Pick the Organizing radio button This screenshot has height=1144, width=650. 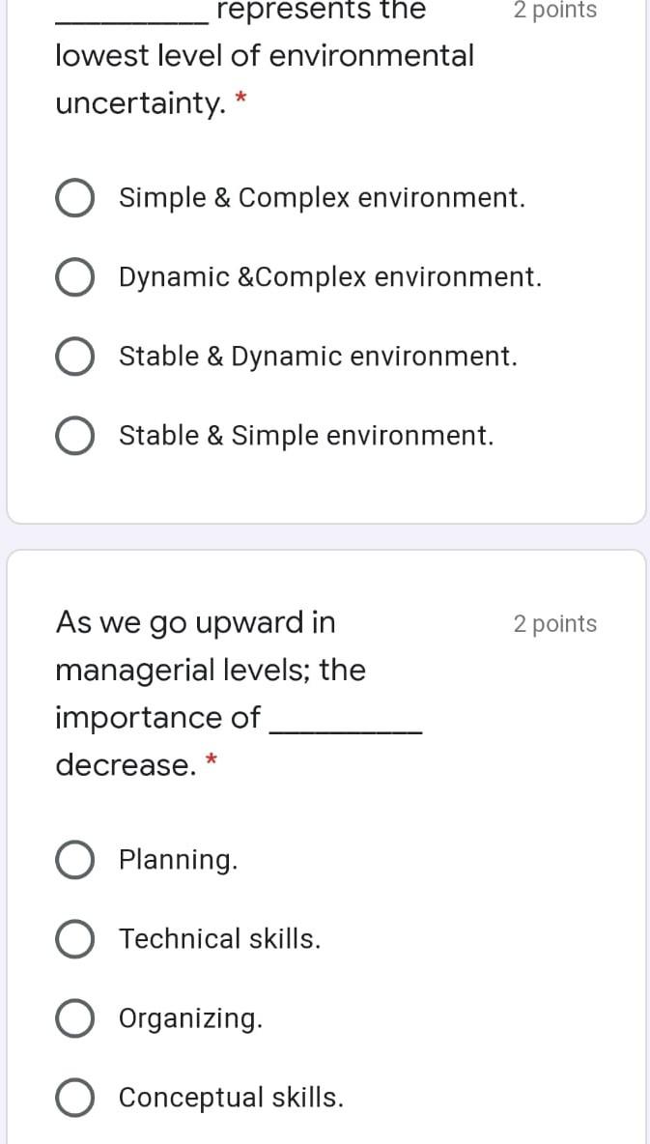(x=74, y=1018)
